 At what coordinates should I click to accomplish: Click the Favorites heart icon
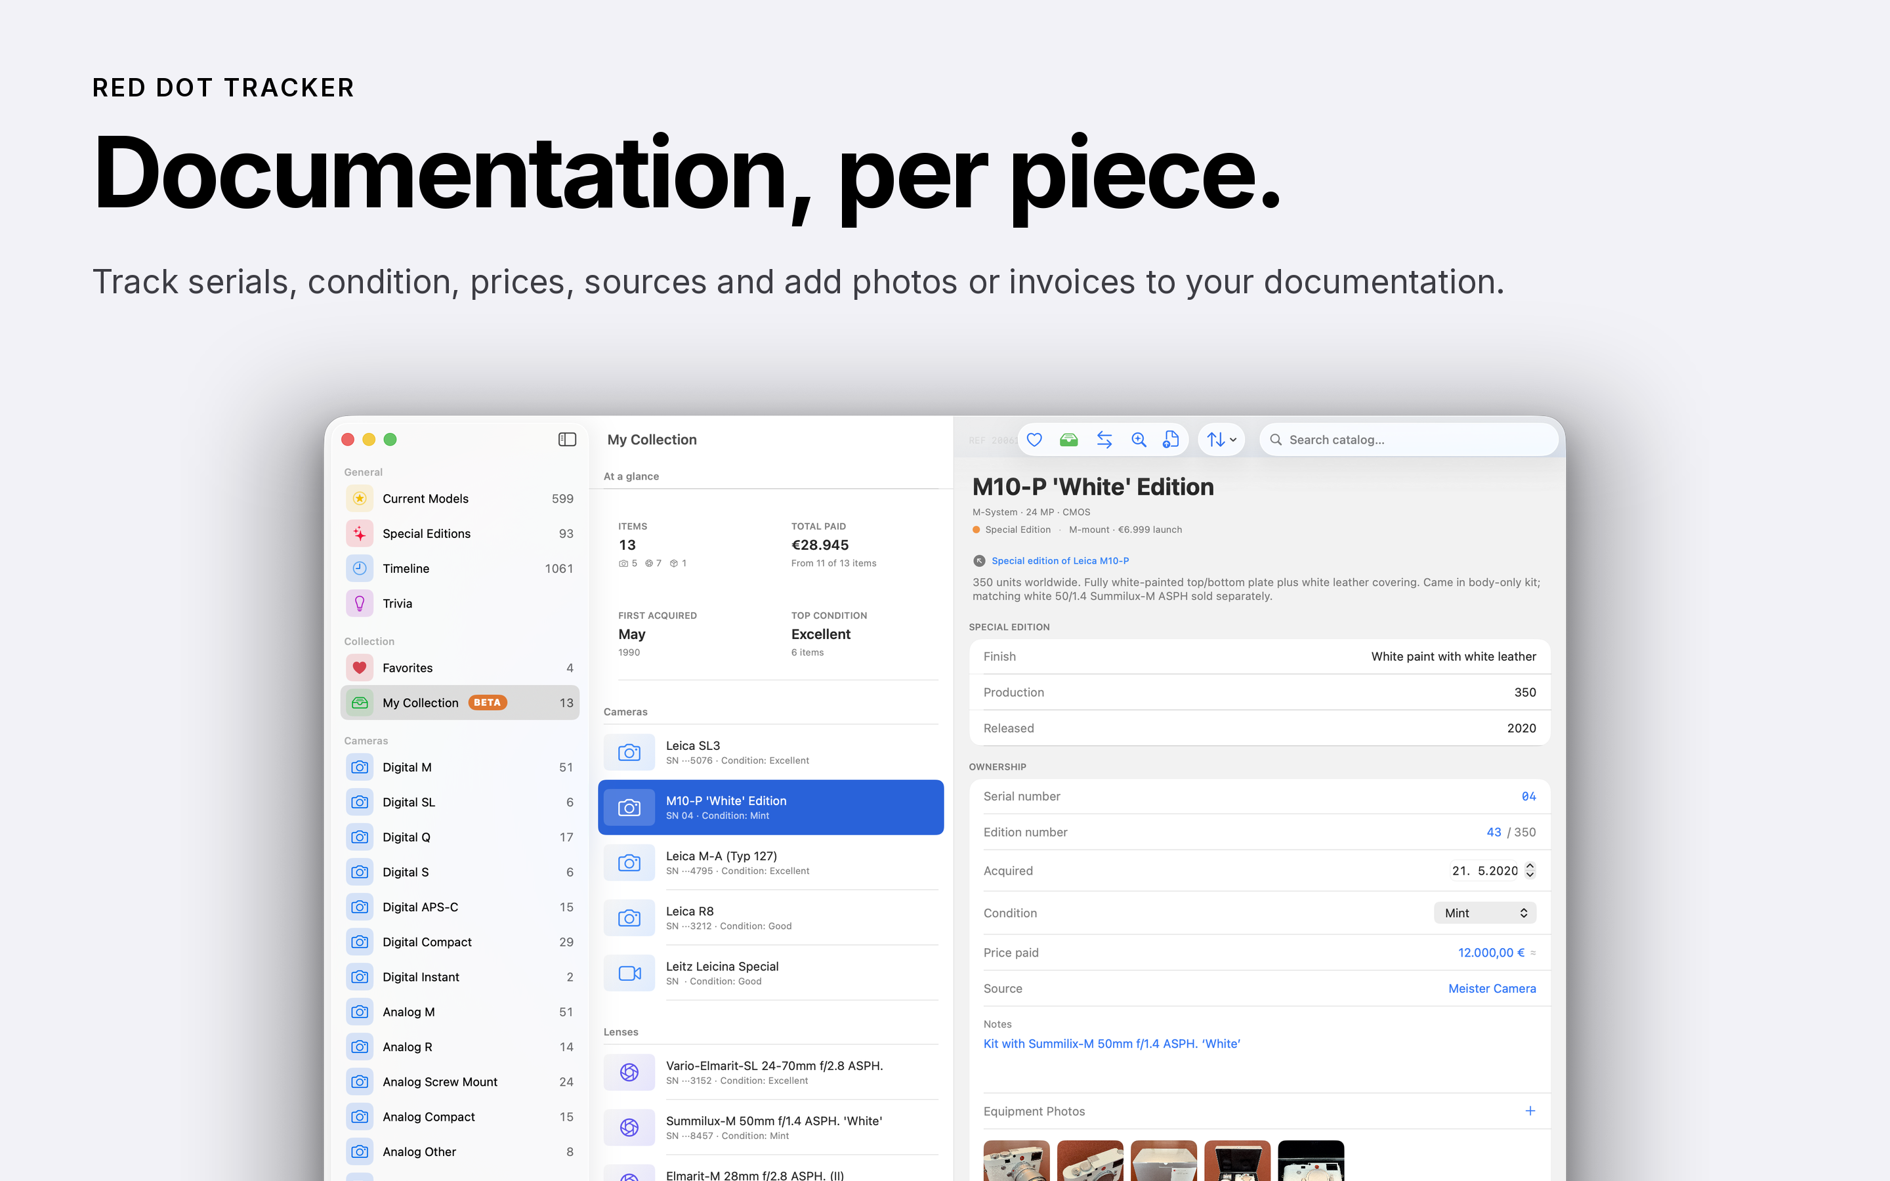click(x=359, y=668)
